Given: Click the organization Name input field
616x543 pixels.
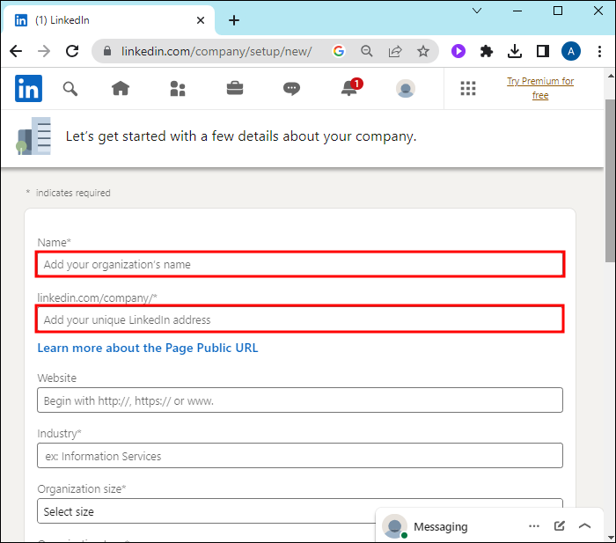Looking at the screenshot, I should 300,264.
